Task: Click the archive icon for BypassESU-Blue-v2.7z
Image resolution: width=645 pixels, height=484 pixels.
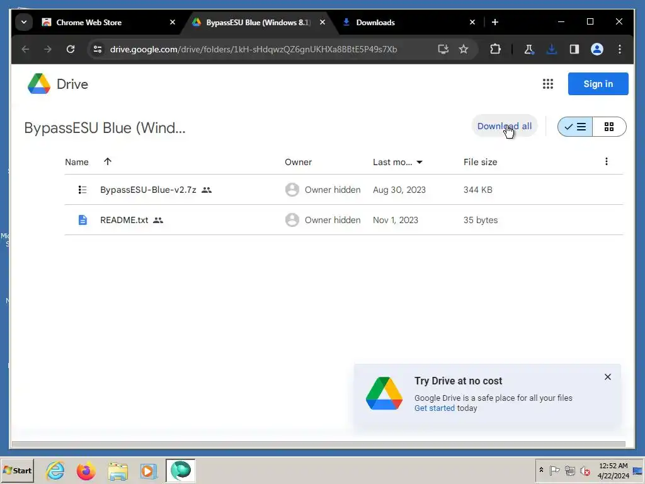Action: (83, 190)
